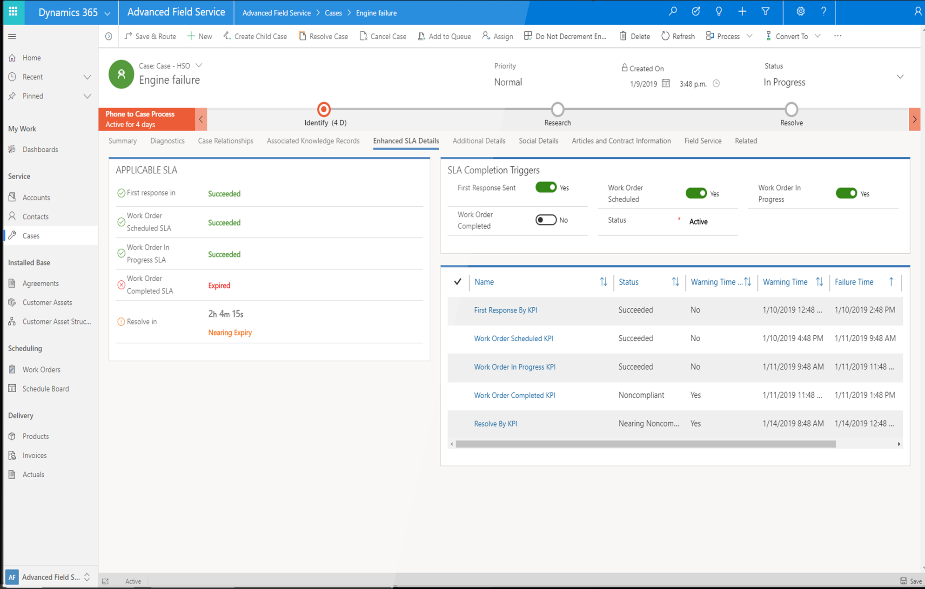This screenshot has width=925, height=589.
Task: Expand the header chevron next to Status
Action: pyautogui.click(x=900, y=77)
